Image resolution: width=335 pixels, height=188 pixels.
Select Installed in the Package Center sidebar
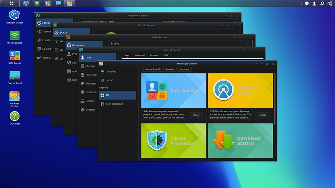pyautogui.click(x=111, y=71)
